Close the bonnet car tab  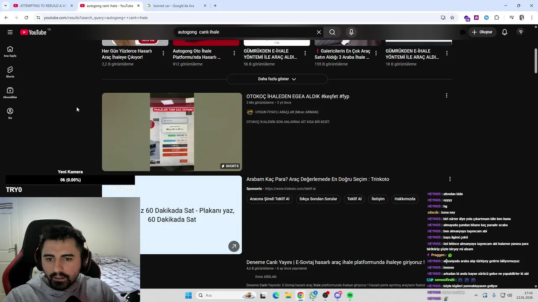point(205,6)
